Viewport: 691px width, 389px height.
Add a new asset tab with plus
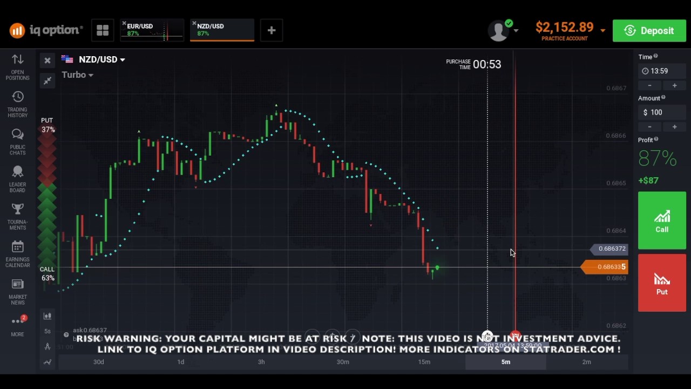pyautogui.click(x=272, y=30)
